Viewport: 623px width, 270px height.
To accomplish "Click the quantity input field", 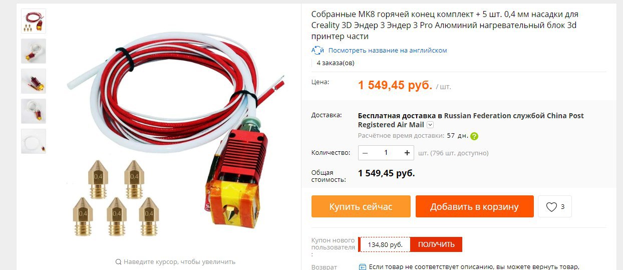I will [386, 153].
